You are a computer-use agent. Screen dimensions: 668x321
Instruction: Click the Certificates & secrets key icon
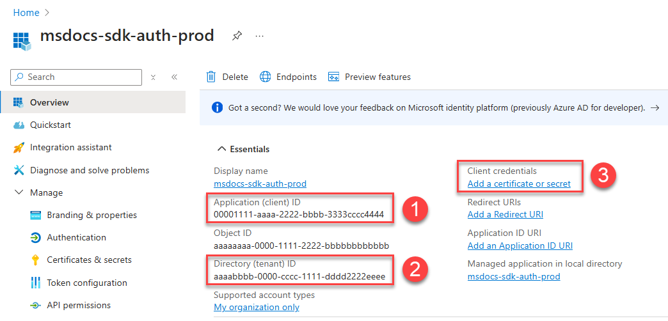click(35, 260)
